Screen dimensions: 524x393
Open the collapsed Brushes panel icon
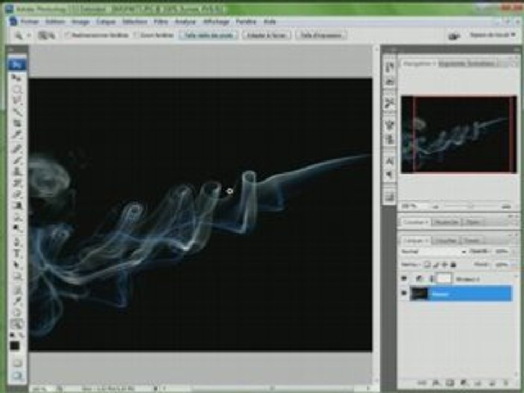389,126
